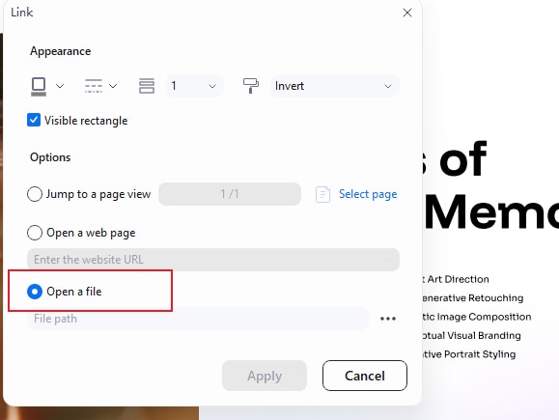The width and height of the screenshot is (559, 420).
Task: Click the border color rectangle icon
Action: (x=39, y=86)
